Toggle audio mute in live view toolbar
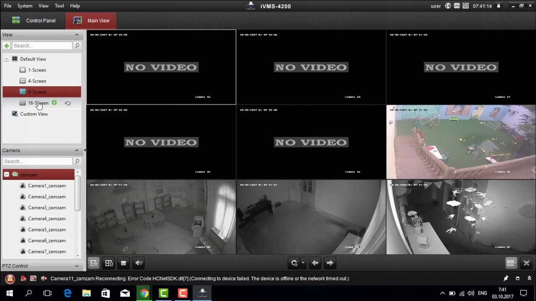 coord(139,263)
